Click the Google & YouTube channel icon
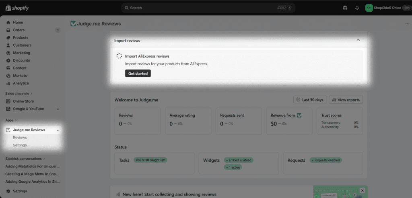The width and height of the screenshot is (412, 198). pyautogui.click(x=8, y=109)
